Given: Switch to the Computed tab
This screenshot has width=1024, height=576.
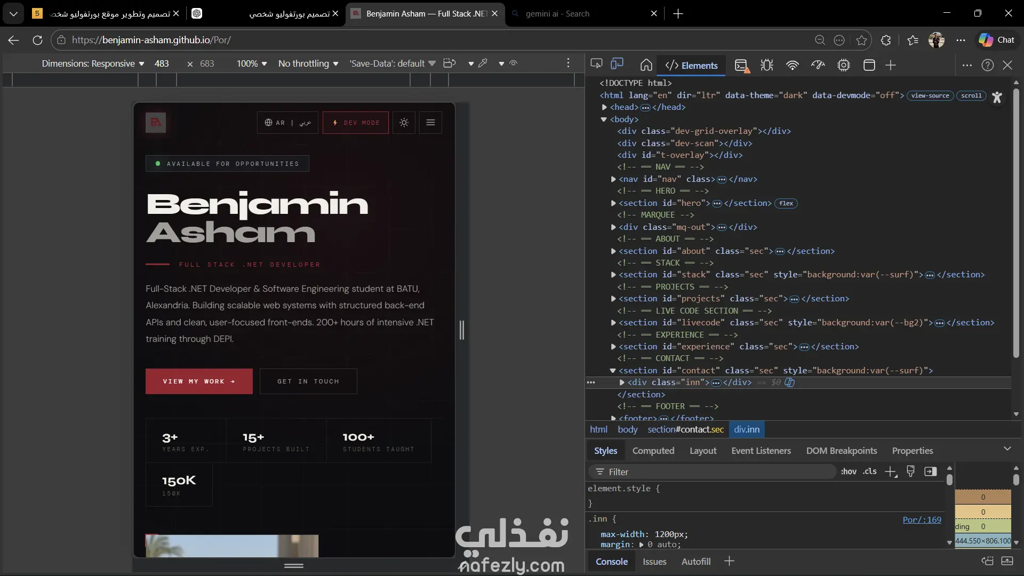Looking at the screenshot, I should pyautogui.click(x=653, y=451).
